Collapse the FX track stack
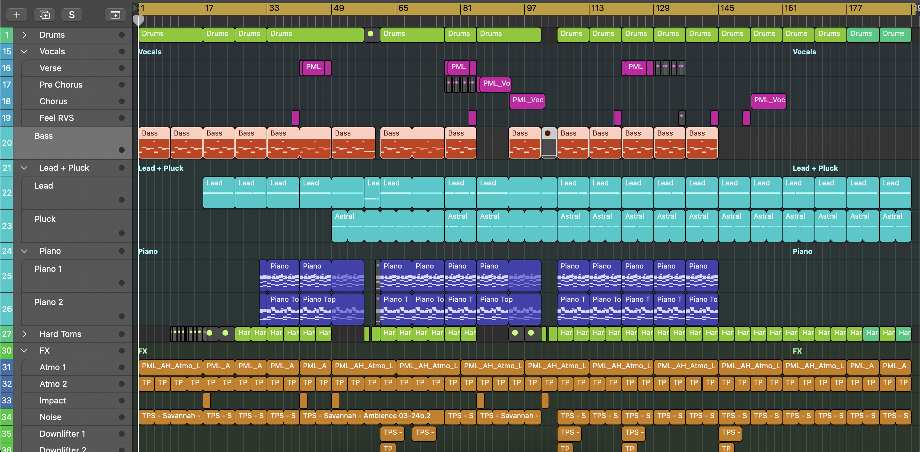The image size is (920, 452). click(x=24, y=351)
